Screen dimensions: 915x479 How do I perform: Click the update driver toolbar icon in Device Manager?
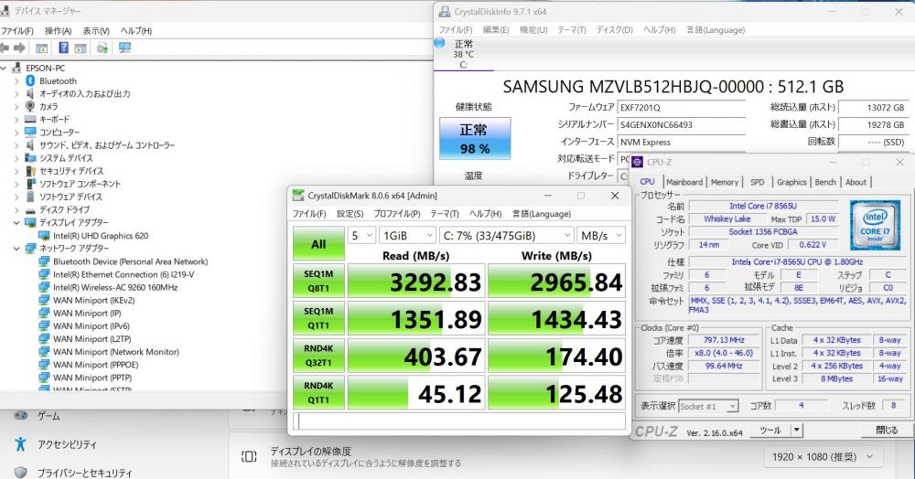pyautogui.click(x=102, y=48)
